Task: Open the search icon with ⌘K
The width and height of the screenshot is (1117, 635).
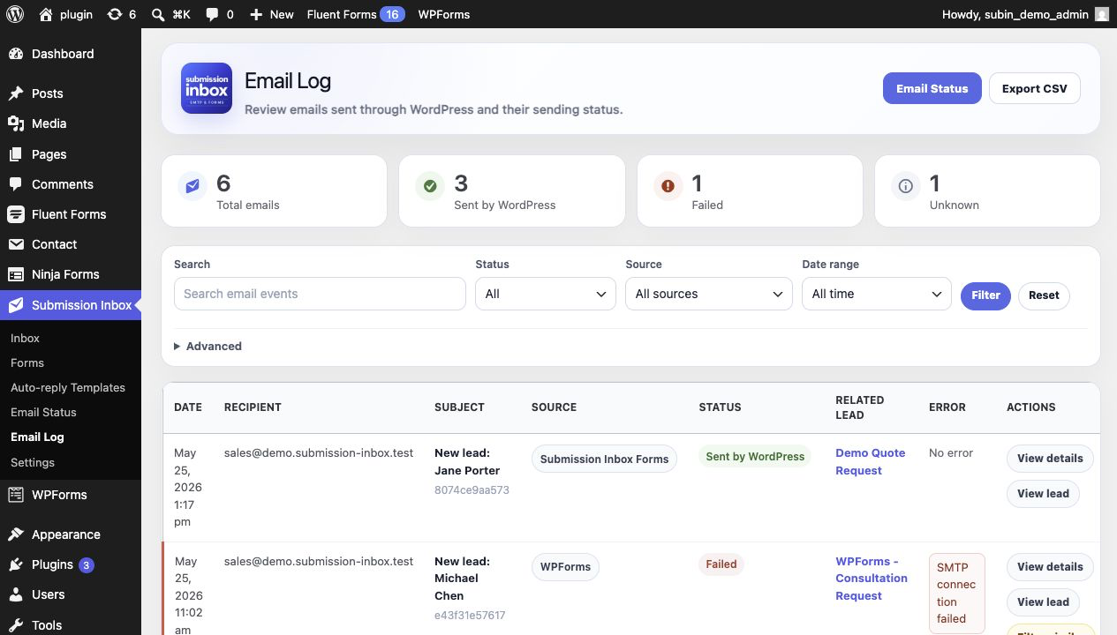Action: point(157,14)
